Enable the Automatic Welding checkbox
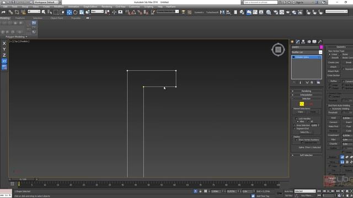The image size is (353, 198). (x=330, y=109)
